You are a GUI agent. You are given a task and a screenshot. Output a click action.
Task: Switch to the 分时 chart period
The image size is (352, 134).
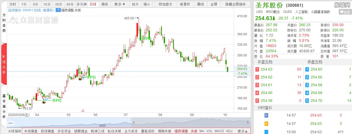pyautogui.click(x=13, y=4)
